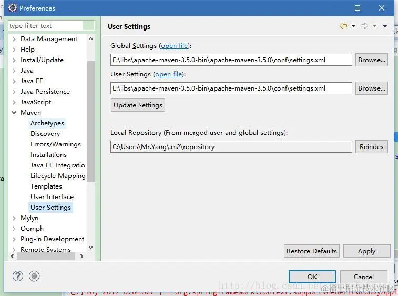Expand the Plug-in Development node
Screen dimensions: 398x296
[14, 239]
